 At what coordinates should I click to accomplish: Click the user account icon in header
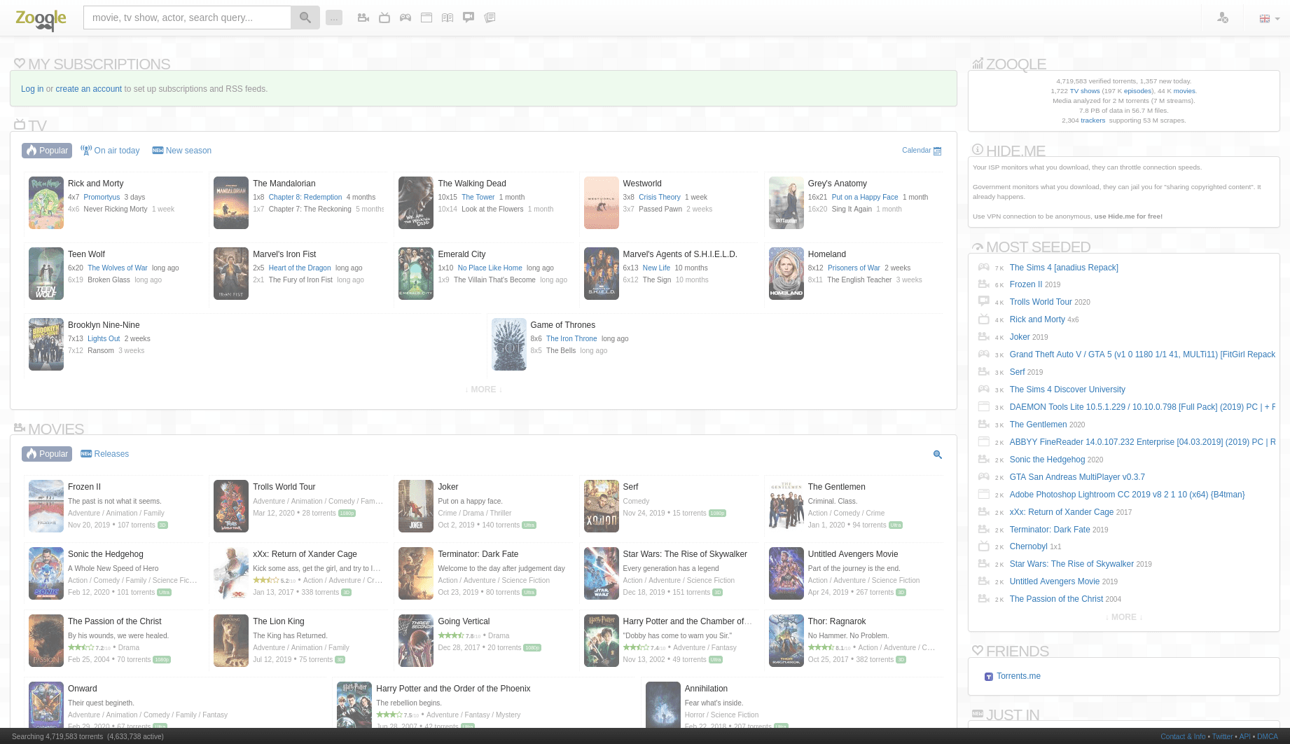click(1223, 18)
